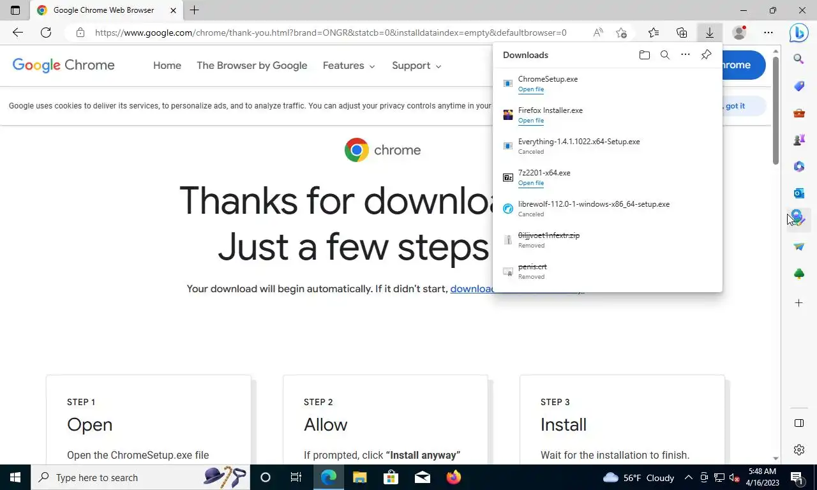Open the Mail app on the taskbar

(423, 477)
